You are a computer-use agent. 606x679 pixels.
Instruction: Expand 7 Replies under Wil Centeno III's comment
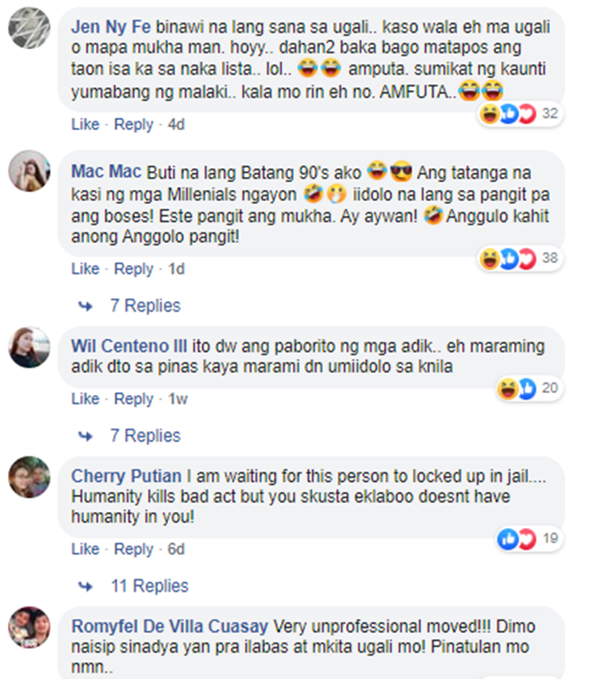pos(145,436)
